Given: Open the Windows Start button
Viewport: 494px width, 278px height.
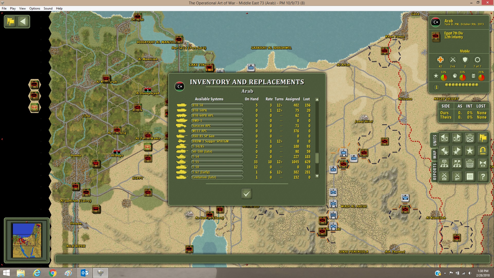Looking at the screenshot, I should click(x=6, y=273).
